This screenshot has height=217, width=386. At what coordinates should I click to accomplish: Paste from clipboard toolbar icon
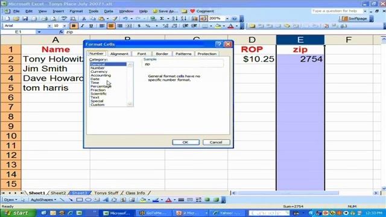point(101,19)
